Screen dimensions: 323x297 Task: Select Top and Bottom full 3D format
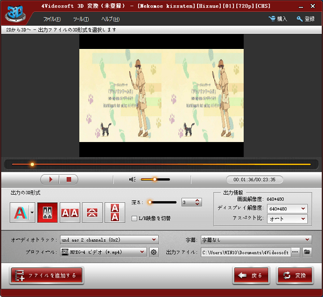pyautogui.click(x=115, y=213)
